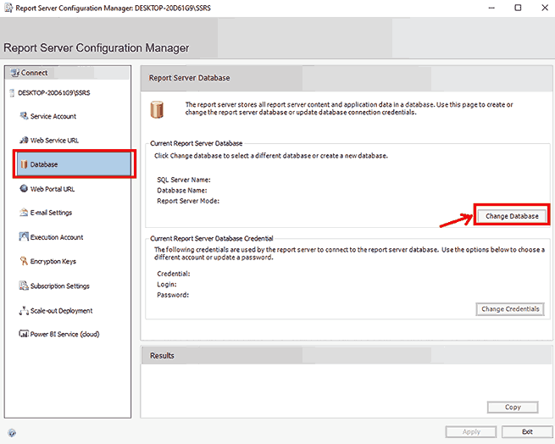
Task: Copy the Results output
Action: point(513,408)
